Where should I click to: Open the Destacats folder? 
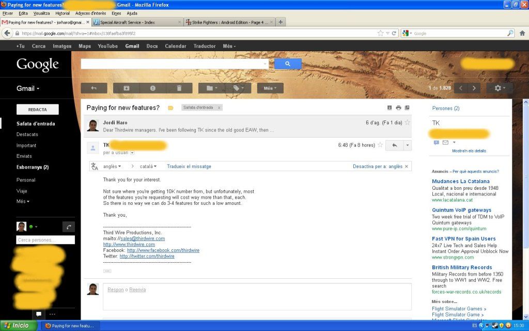[27, 134]
